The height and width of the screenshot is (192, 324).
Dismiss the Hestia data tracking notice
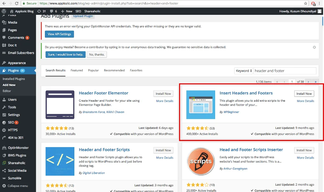pos(314,47)
